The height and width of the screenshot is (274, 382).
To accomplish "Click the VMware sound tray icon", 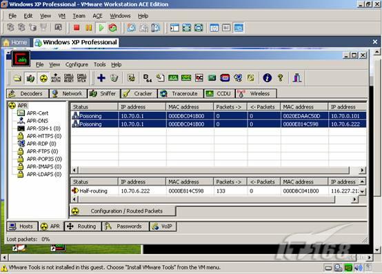I will pyautogui.click(x=358, y=268).
